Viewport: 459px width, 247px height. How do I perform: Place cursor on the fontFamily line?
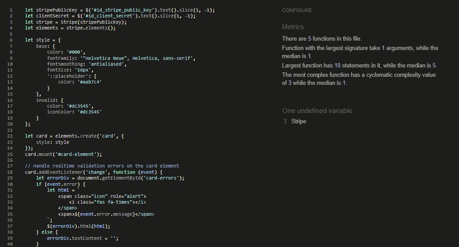(x=121, y=58)
